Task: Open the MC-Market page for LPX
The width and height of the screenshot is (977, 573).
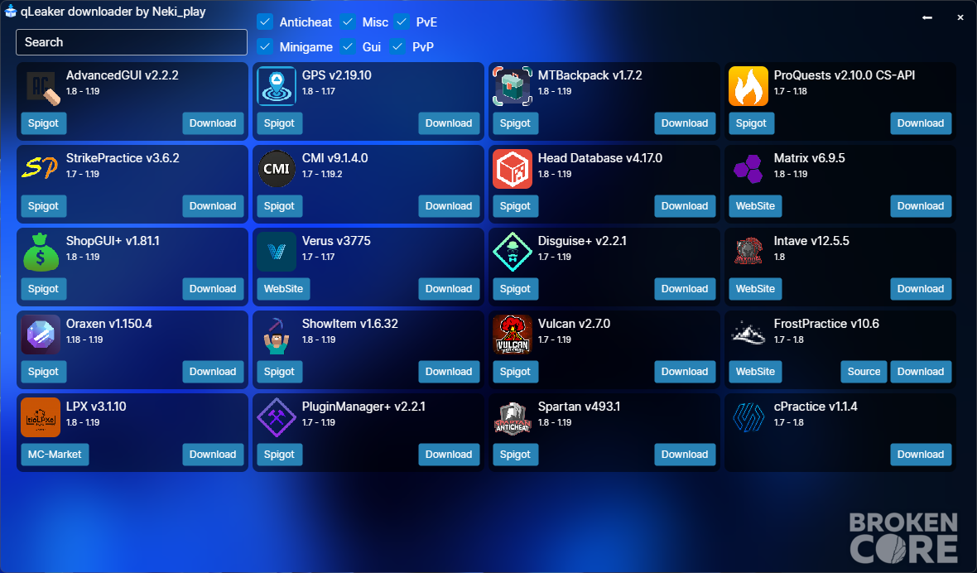Action: 55,455
